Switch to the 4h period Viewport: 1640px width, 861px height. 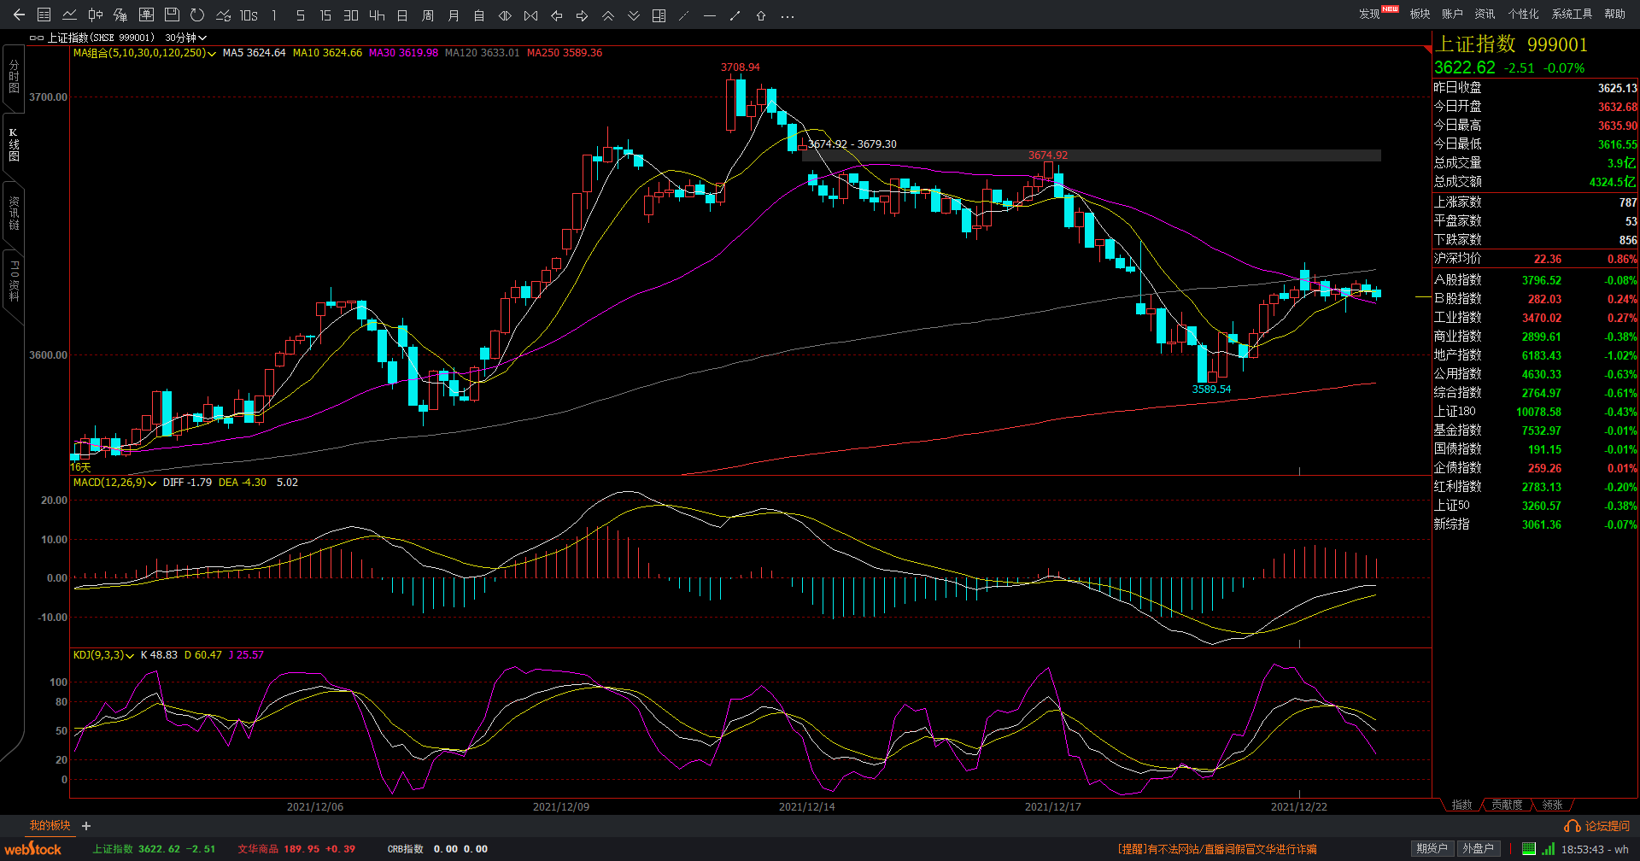[377, 15]
